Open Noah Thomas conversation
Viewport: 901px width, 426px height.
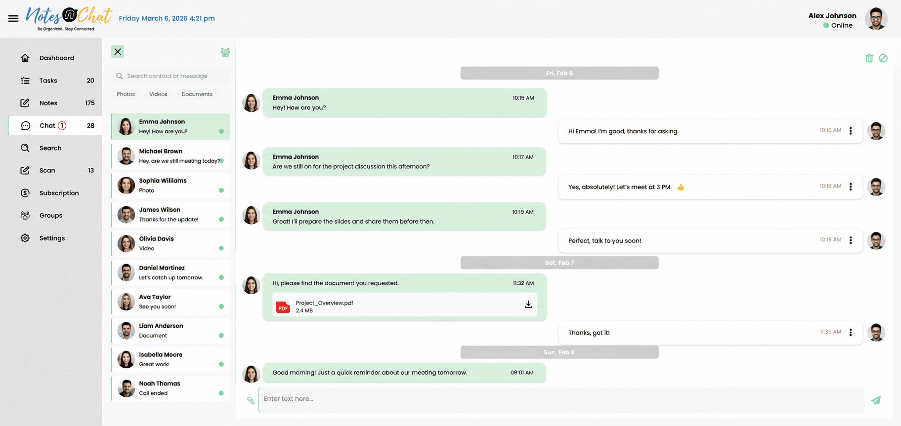[x=171, y=388]
